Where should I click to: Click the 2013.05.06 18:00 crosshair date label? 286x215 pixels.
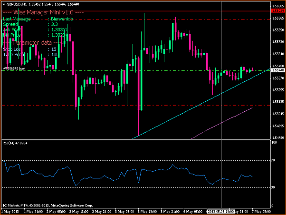[x=221, y=212]
